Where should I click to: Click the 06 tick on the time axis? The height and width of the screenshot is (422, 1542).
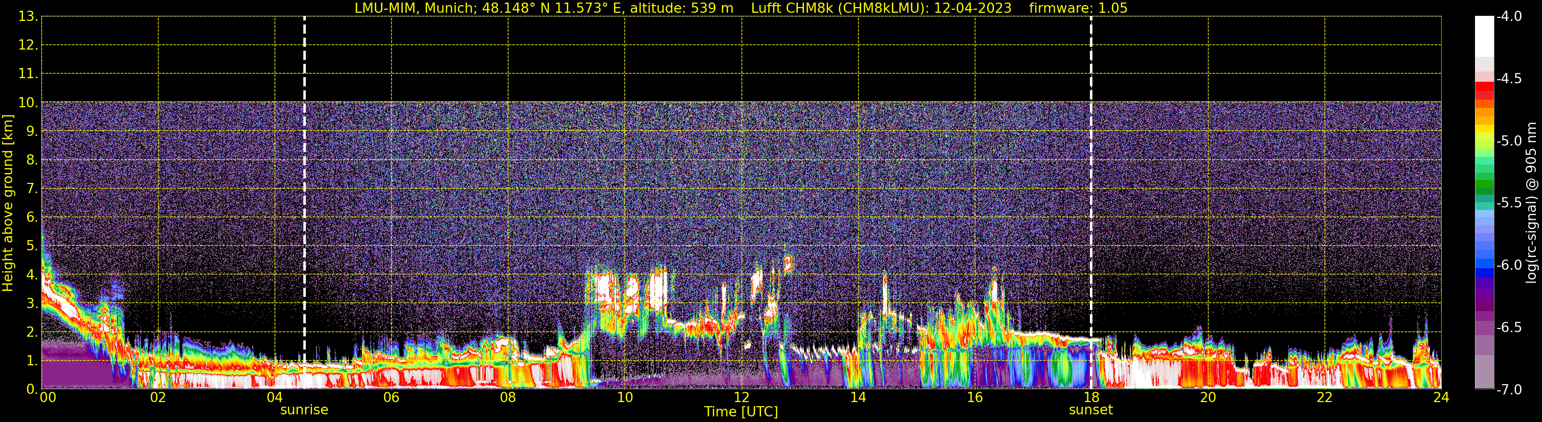pos(391,398)
